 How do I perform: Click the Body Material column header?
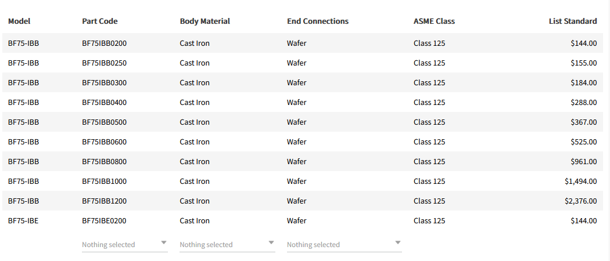click(205, 21)
